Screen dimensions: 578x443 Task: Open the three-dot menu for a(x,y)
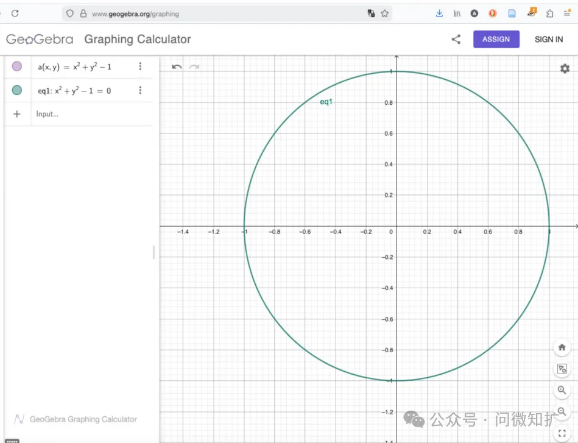click(140, 66)
